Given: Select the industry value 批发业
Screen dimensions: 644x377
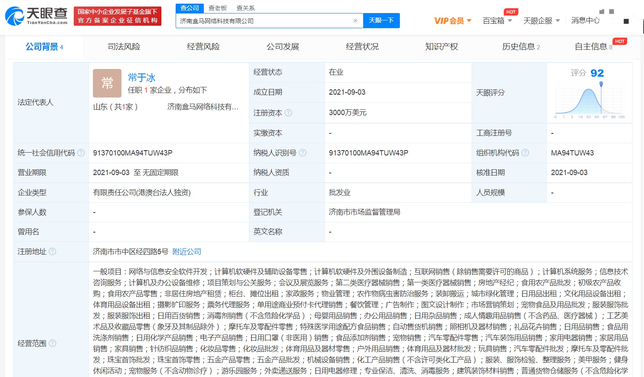Looking at the screenshot, I should (x=340, y=192).
